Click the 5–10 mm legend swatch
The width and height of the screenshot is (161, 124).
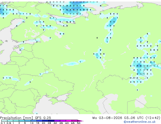point(28,121)
